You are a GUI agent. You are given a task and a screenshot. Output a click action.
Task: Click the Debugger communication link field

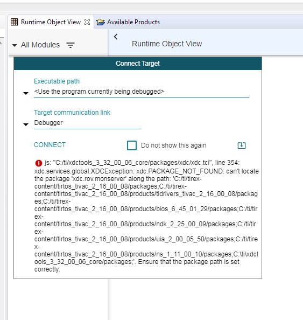tap(88, 123)
